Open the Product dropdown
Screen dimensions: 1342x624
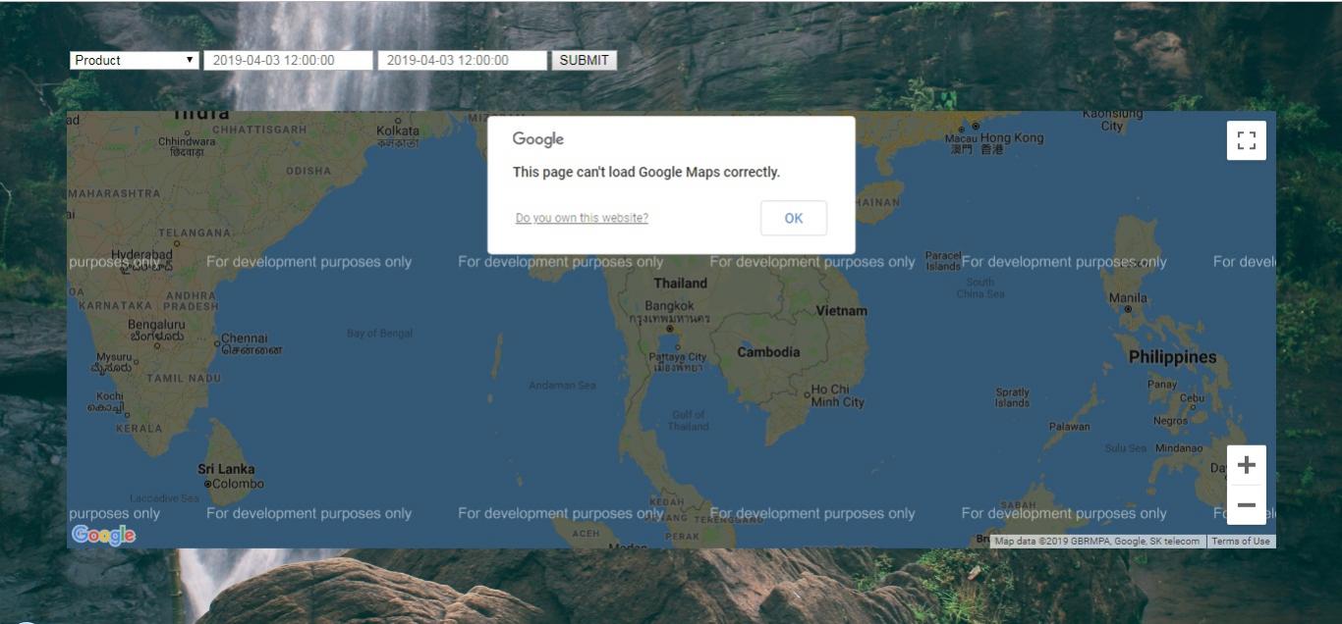[135, 60]
